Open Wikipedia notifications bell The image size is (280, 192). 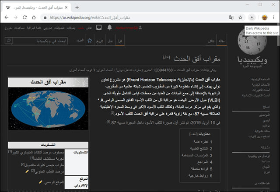tap(109, 28)
